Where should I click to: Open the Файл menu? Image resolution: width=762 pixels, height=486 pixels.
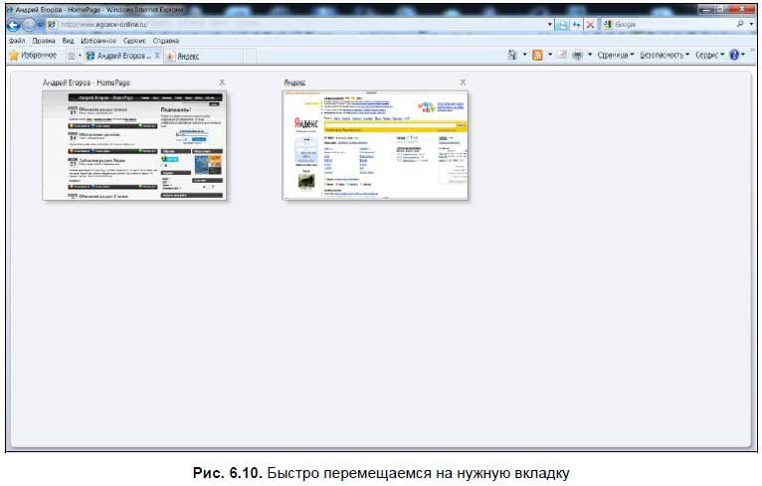tap(16, 41)
